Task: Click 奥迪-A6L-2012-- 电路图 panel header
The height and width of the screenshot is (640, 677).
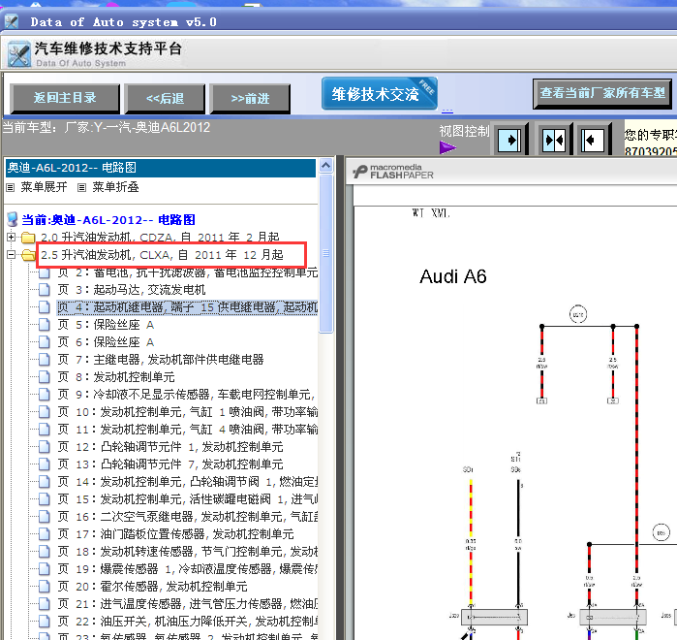Action: (160, 168)
